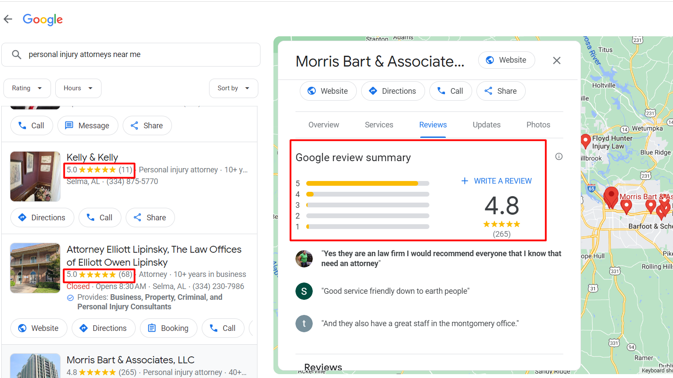
Task: Click Call in Morris Bart panel
Action: (451, 91)
